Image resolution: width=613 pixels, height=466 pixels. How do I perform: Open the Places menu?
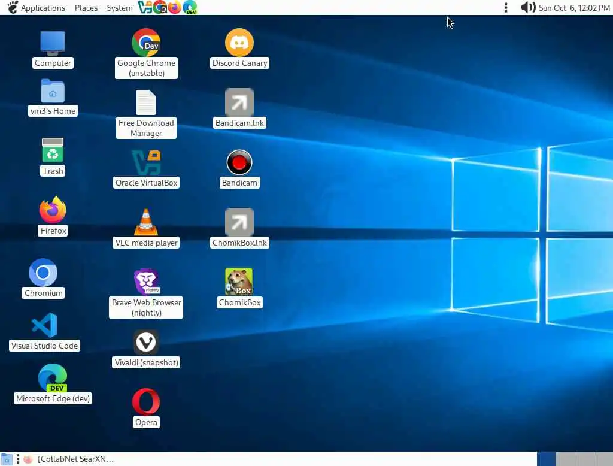pyautogui.click(x=86, y=8)
